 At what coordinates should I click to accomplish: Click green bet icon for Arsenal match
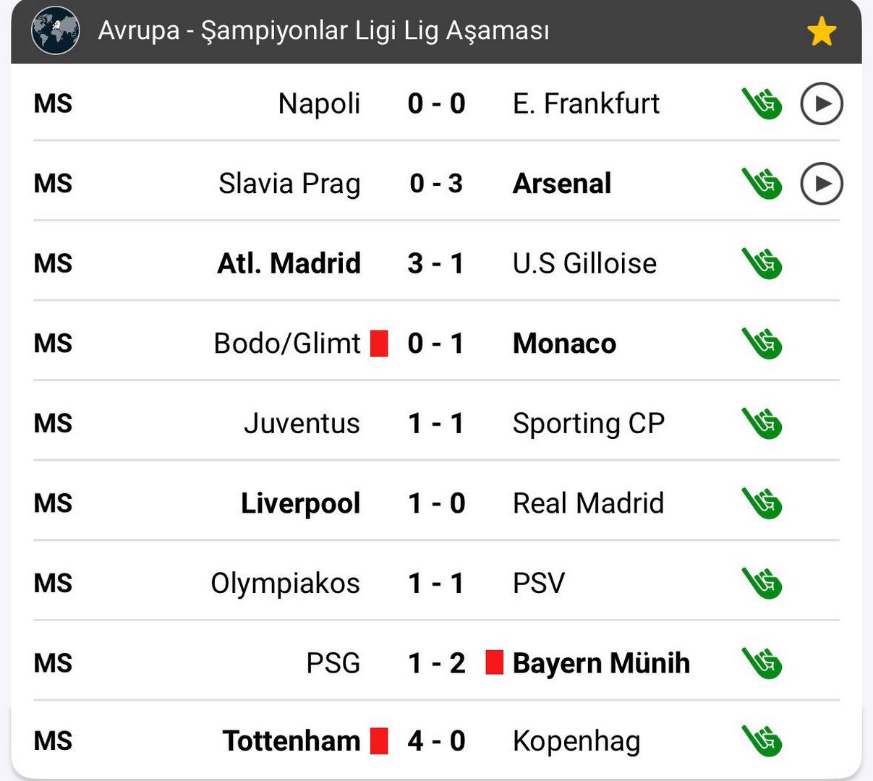coord(762,184)
